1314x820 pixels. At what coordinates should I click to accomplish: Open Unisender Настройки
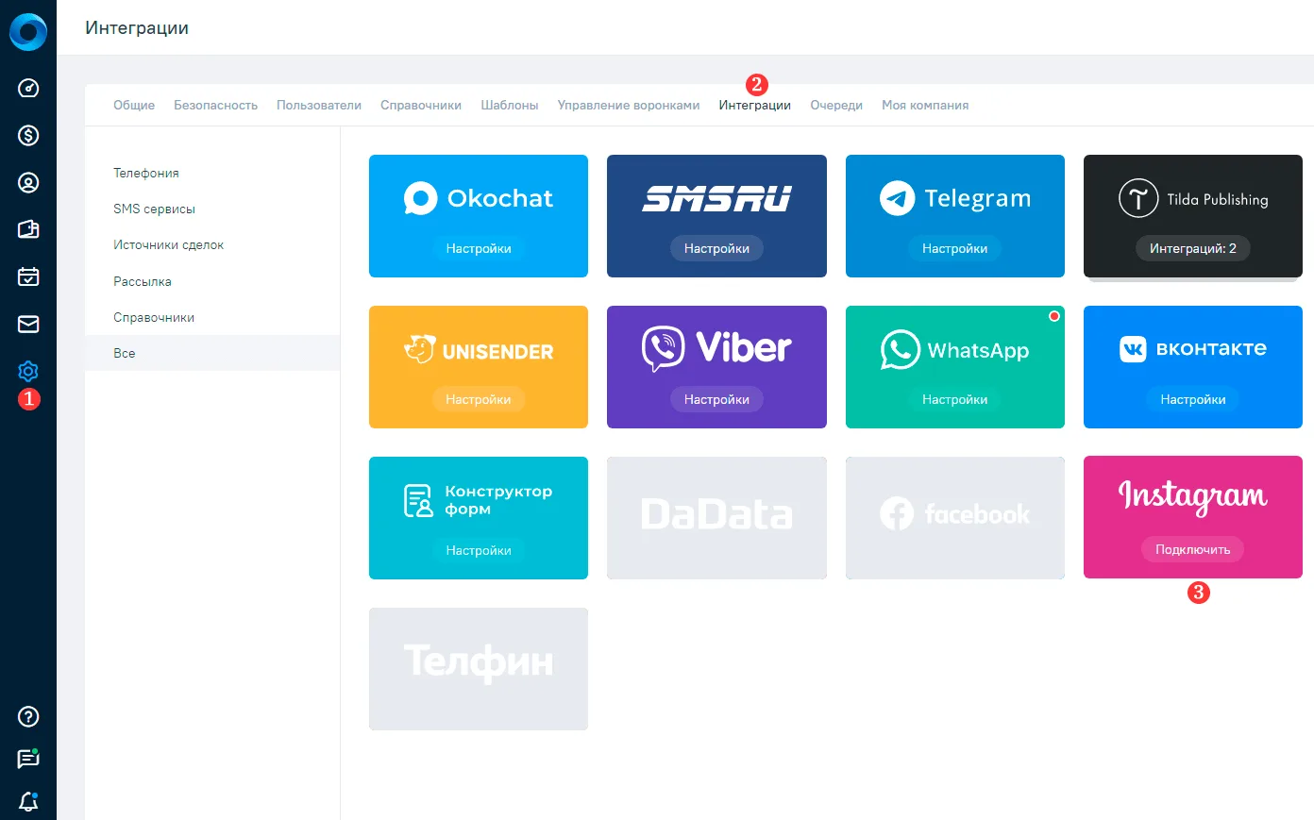pyautogui.click(x=479, y=399)
